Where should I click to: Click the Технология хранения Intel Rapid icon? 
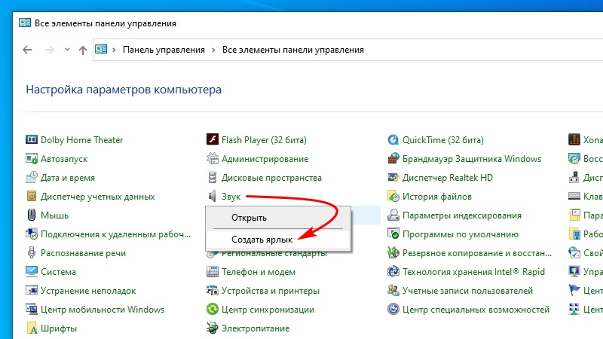(x=393, y=271)
